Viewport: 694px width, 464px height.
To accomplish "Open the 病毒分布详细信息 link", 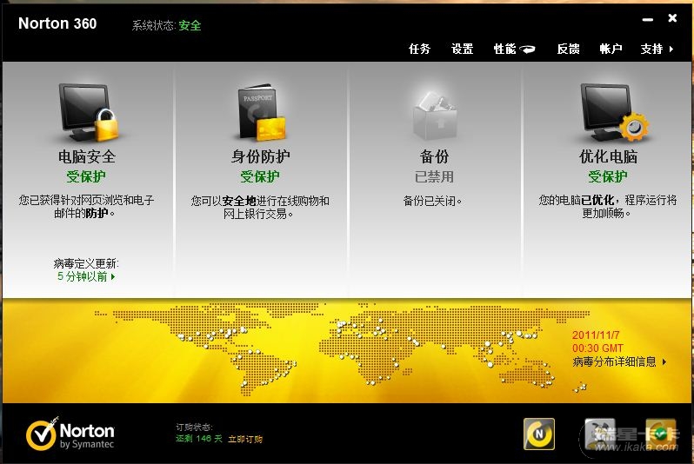I will 619,361.
